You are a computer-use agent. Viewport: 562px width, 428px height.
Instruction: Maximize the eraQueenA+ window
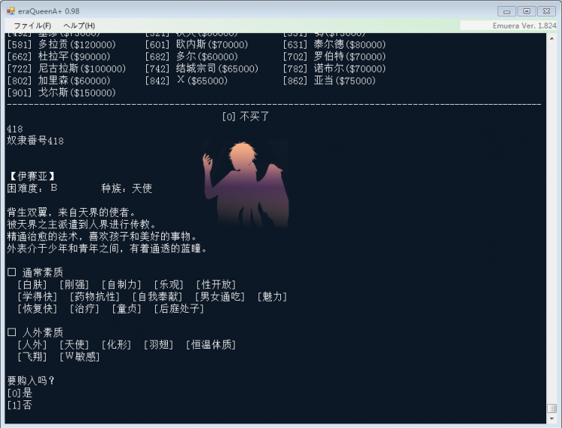tap(527, 11)
